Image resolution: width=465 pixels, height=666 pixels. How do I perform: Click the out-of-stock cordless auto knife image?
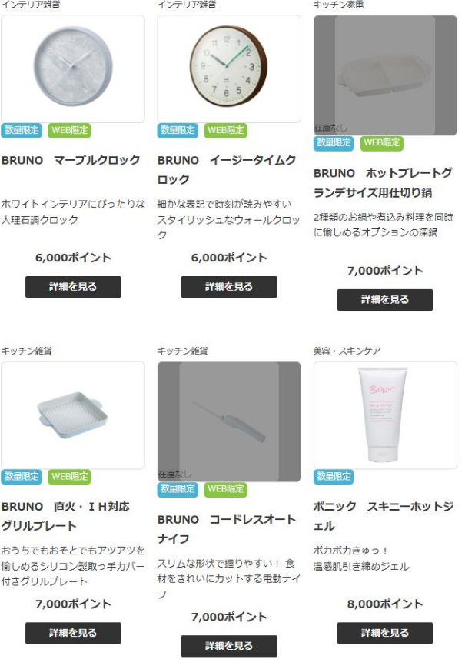click(229, 421)
